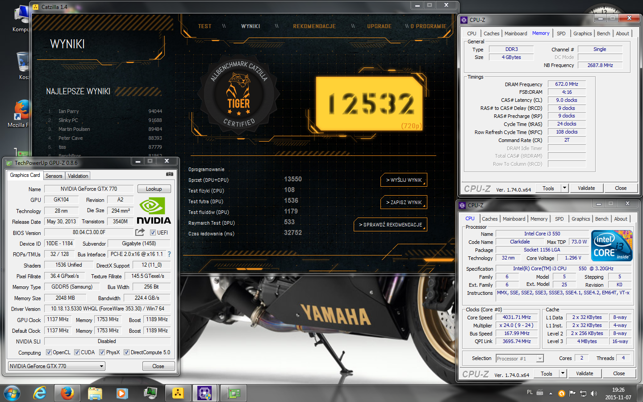Click Tools button in lower CPU-Z window
This screenshot has height=402, width=643.
547,373
